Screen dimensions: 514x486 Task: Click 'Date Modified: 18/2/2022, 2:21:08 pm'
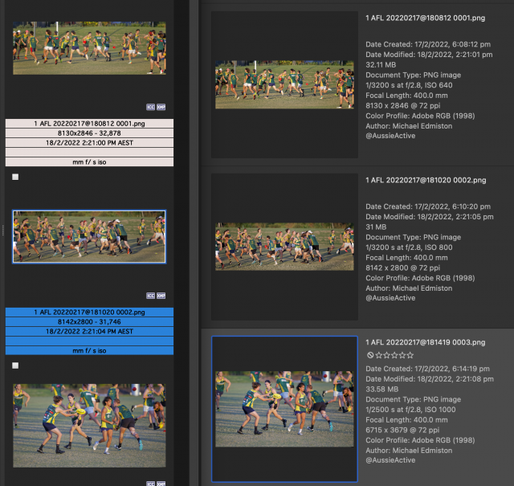[430, 379]
